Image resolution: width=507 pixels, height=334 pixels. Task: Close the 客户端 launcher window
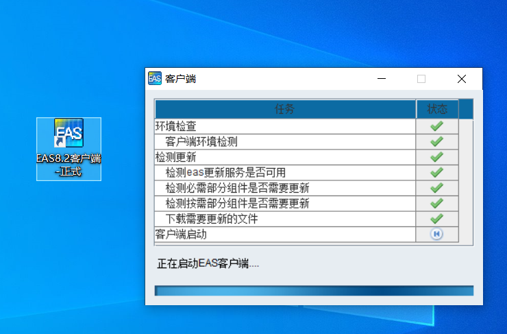(x=462, y=79)
